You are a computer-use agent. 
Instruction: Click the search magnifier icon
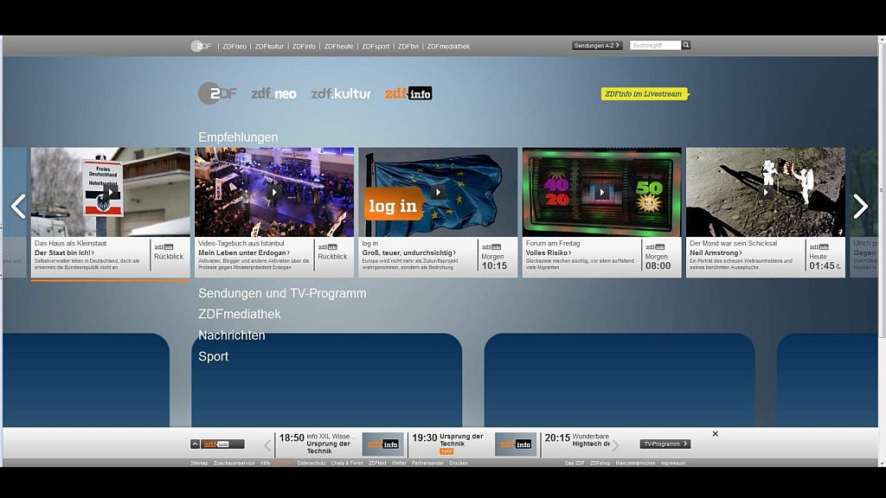686,45
